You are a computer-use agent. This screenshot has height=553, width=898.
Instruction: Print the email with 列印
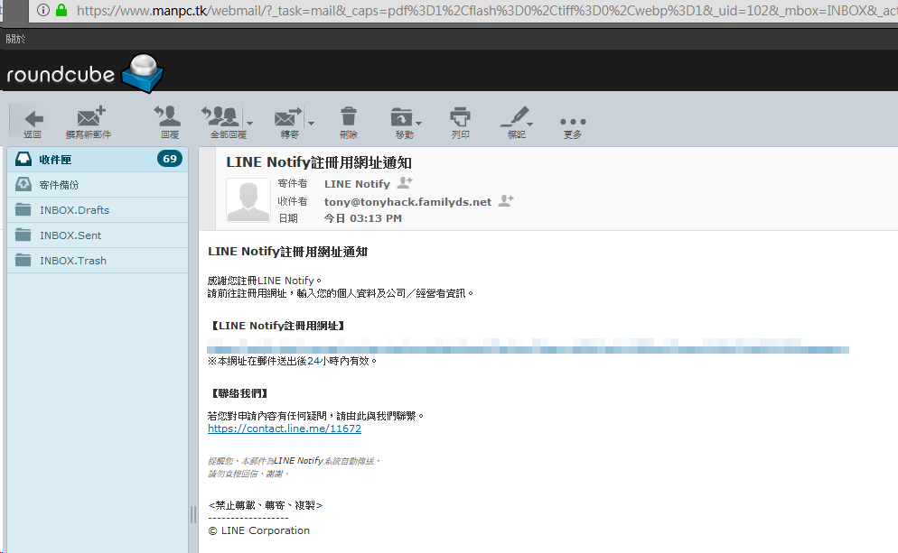point(460,123)
